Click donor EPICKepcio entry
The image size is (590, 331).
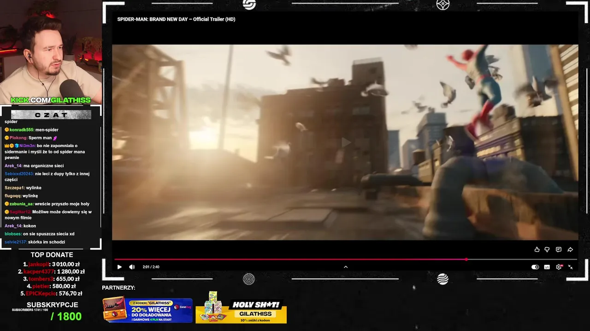pyautogui.click(x=51, y=294)
